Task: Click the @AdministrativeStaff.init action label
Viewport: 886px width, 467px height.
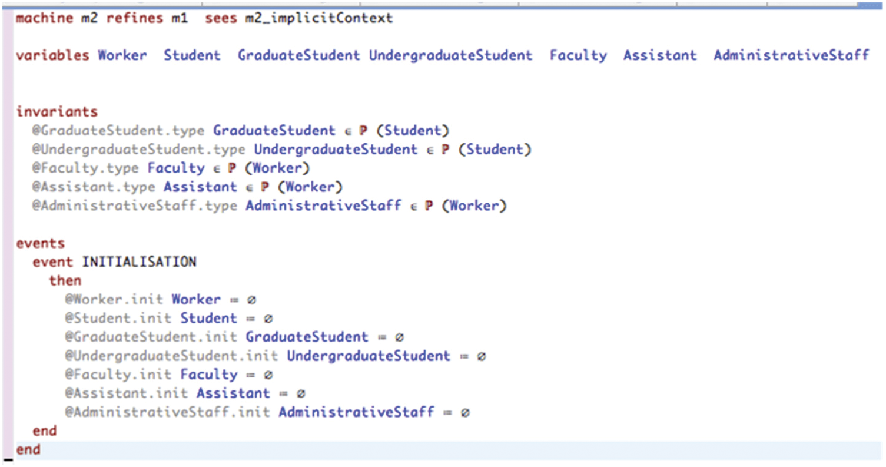Action: (168, 412)
